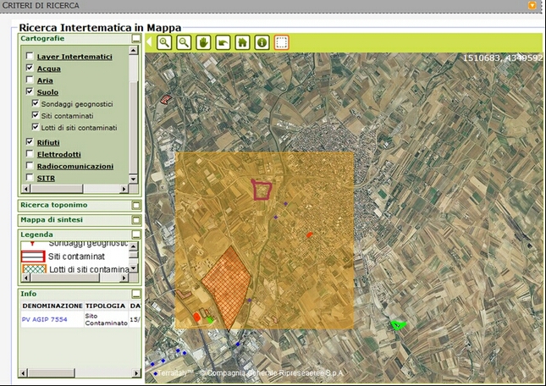Reset map to home extent

click(242, 43)
